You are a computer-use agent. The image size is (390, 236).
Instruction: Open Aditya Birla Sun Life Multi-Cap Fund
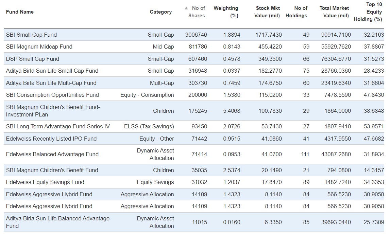(x=51, y=83)
